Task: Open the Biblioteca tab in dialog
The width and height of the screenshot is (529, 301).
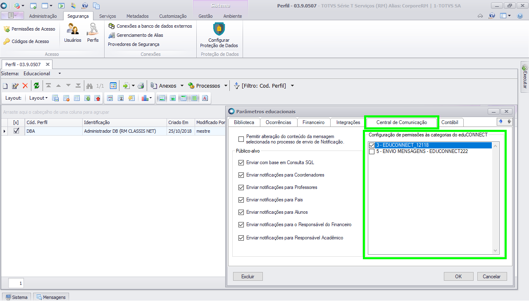Action: pyautogui.click(x=244, y=122)
